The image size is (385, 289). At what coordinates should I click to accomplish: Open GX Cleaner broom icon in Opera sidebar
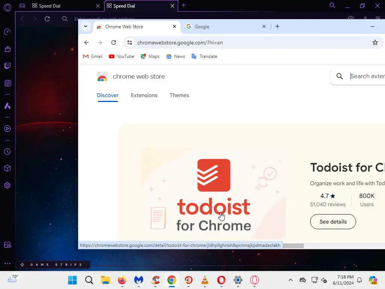8,49
